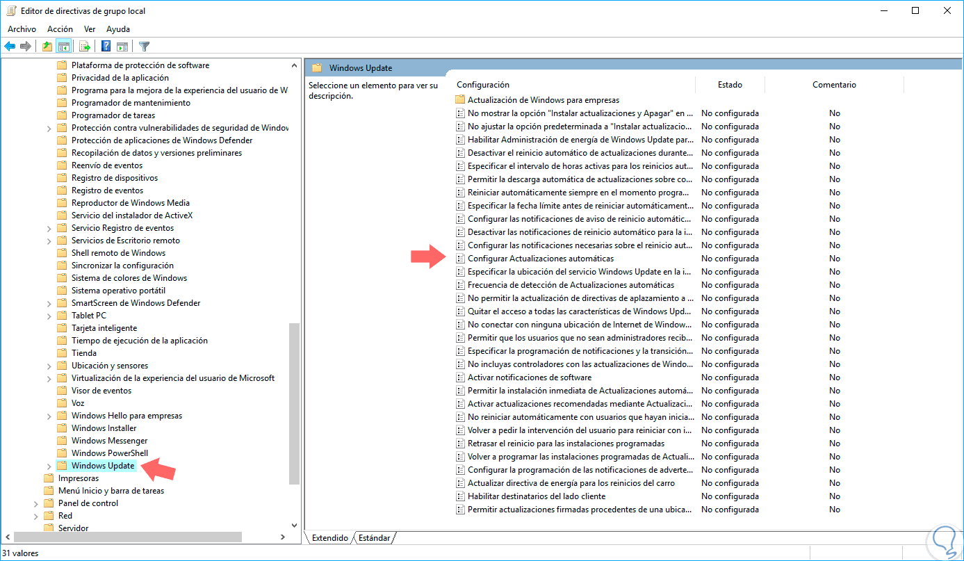Viewport: 964px width, 561px height.
Task: Select the Voz folder in the tree
Action: coord(78,403)
